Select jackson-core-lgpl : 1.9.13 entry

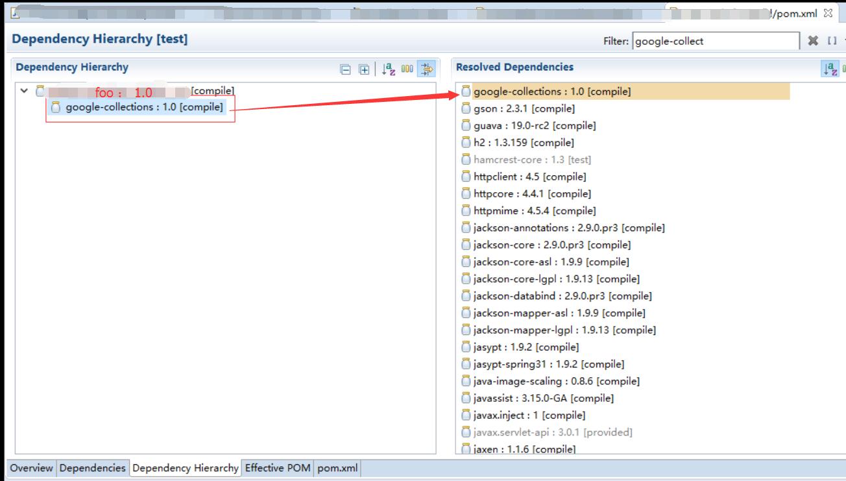pyautogui.click(x=556, y=278)
